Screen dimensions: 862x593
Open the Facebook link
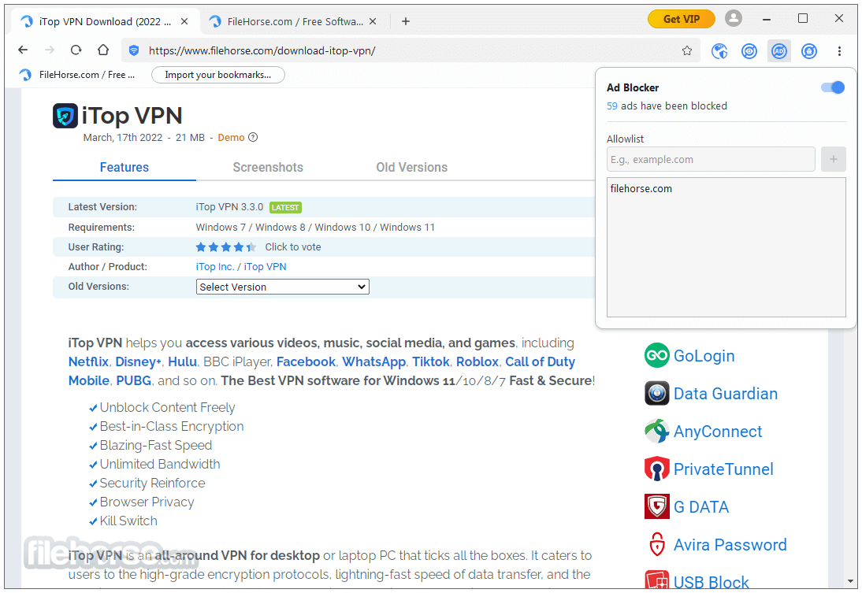[306, 361]
